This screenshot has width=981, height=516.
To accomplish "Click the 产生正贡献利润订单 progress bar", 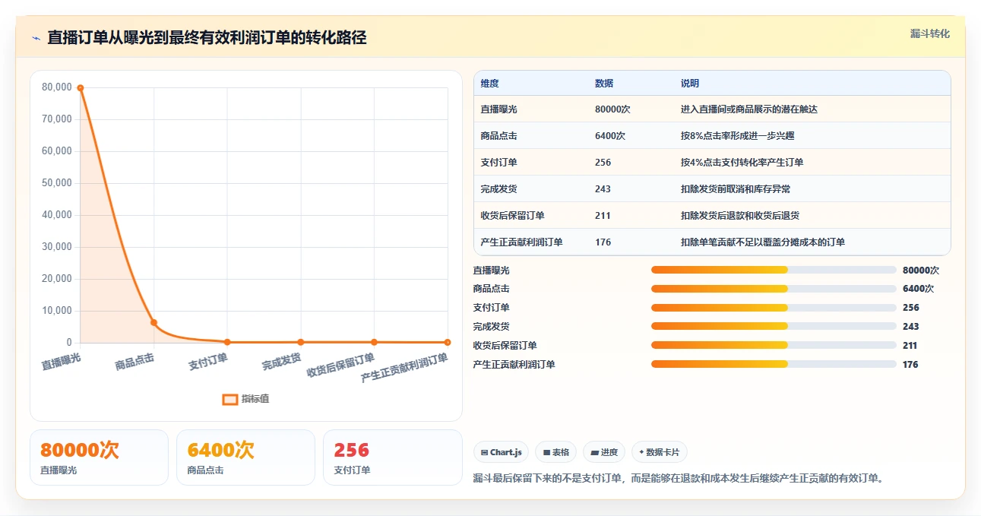I will (x=774, y=364).
